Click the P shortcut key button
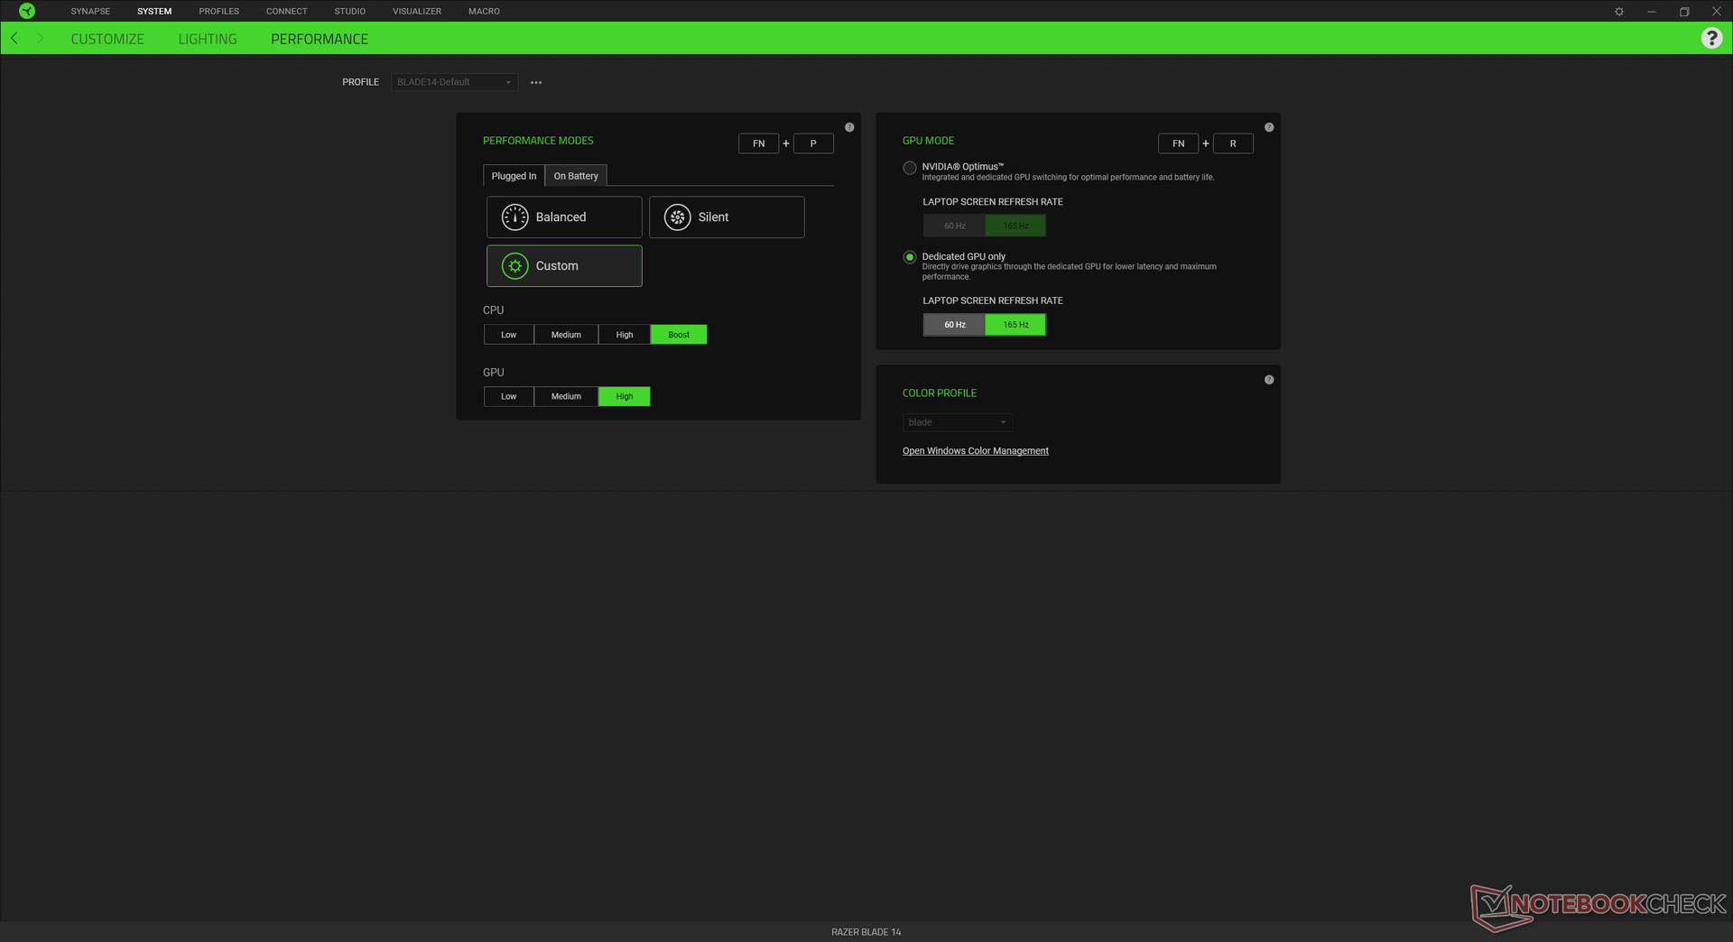This screenshot has height=942, width=1733. 813,143
